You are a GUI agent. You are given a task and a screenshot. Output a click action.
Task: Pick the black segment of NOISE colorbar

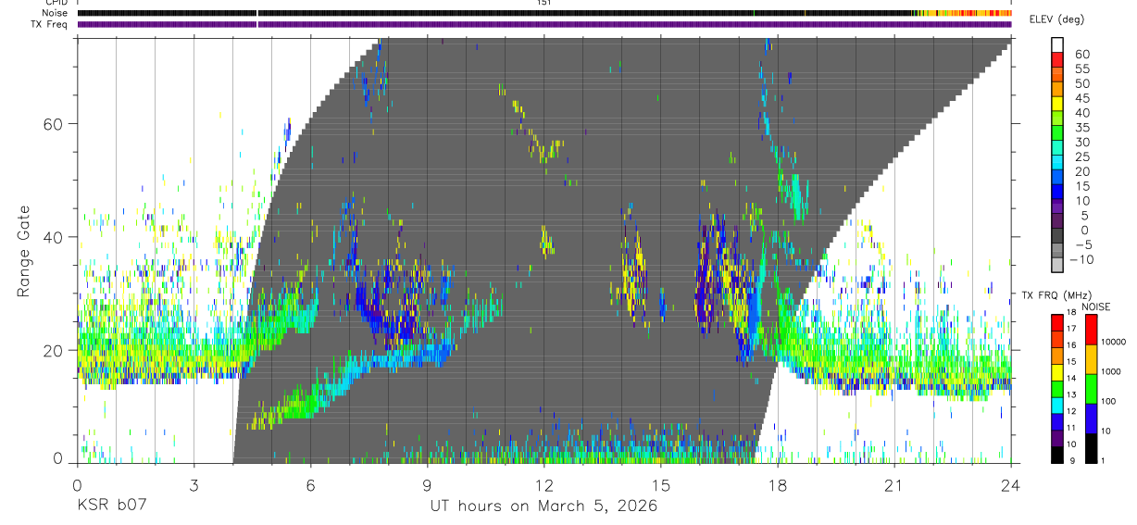(x=1091, y=448)
